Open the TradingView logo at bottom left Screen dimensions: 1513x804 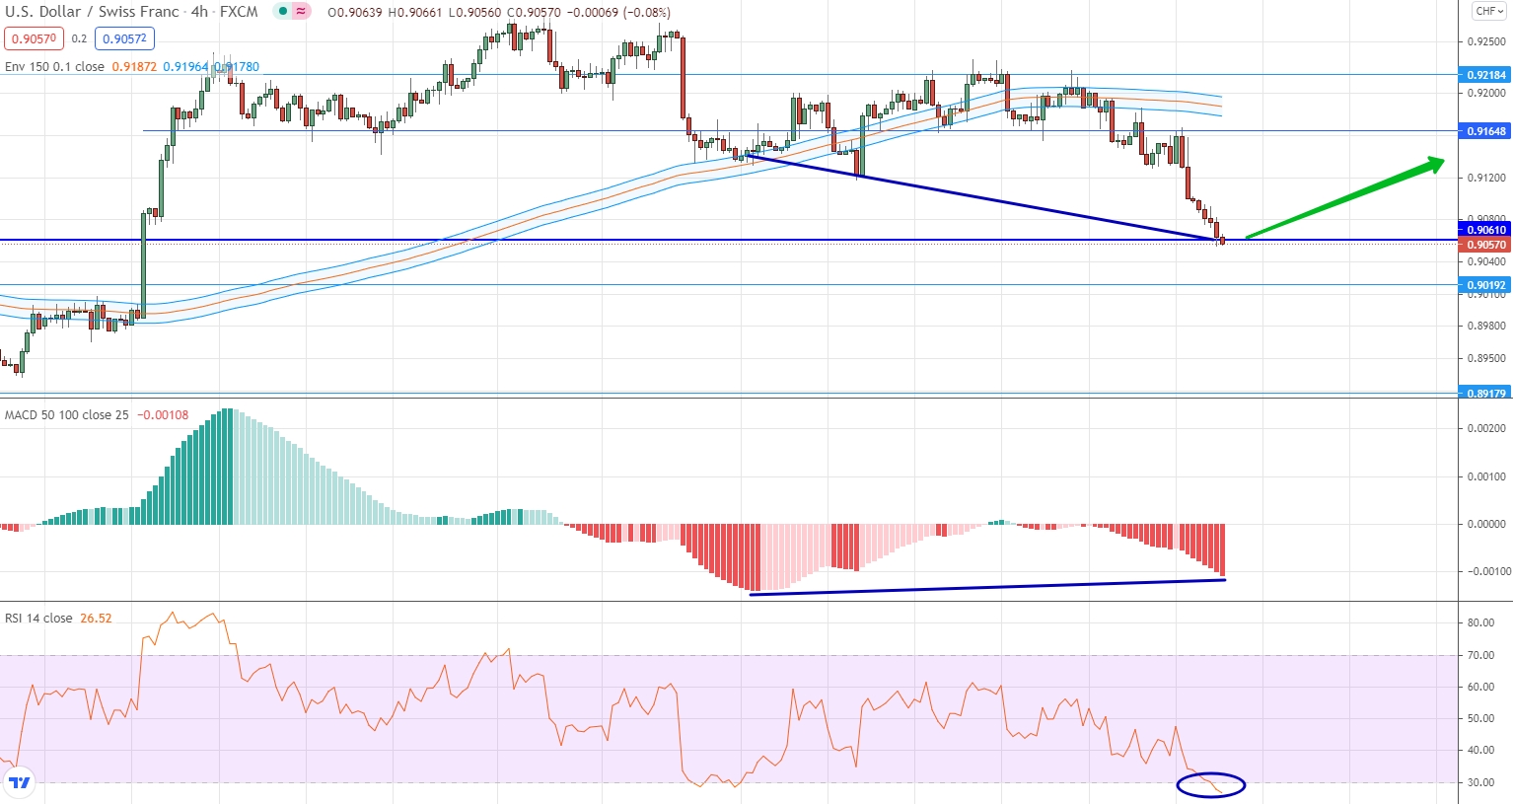pos(19,783)
